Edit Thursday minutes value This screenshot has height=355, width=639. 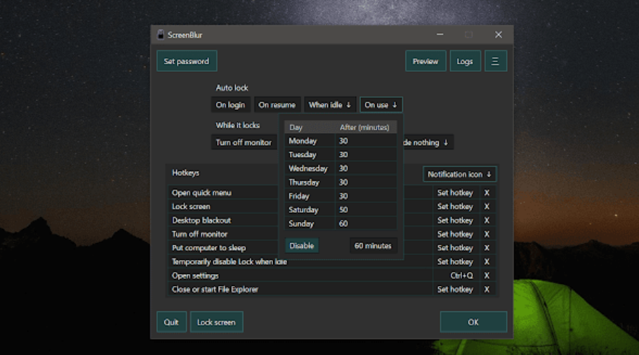(365, 182)
